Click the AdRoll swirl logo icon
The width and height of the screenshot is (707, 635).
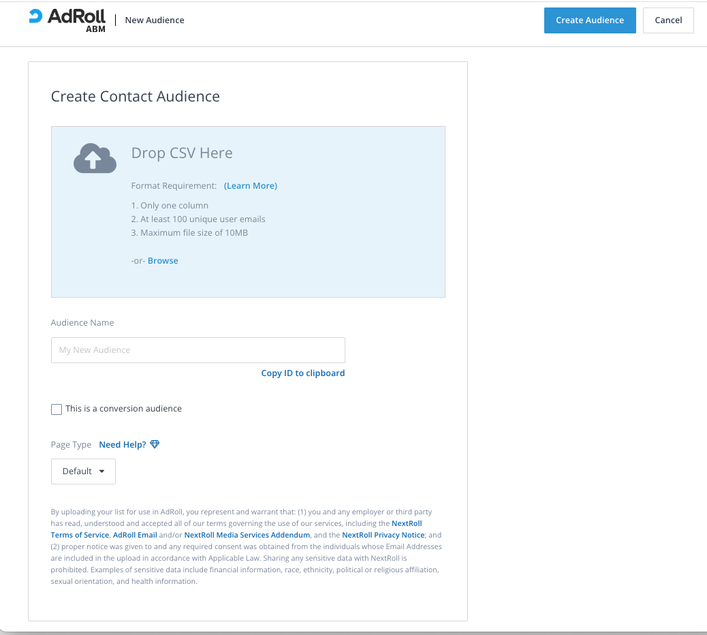click(x=35, y=17)
